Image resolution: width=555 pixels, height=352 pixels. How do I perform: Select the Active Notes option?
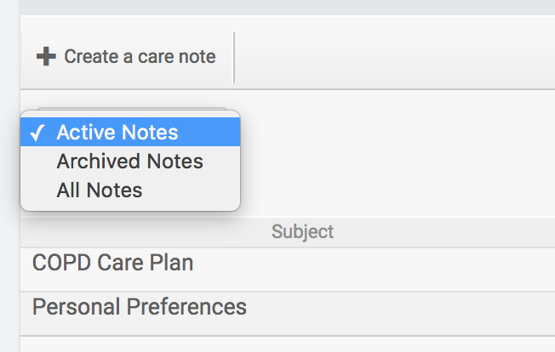[x=117, y=133]
